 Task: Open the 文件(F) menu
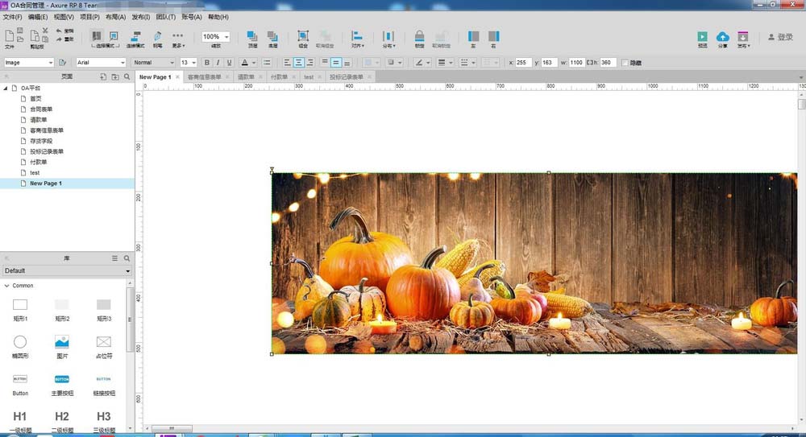13,16
